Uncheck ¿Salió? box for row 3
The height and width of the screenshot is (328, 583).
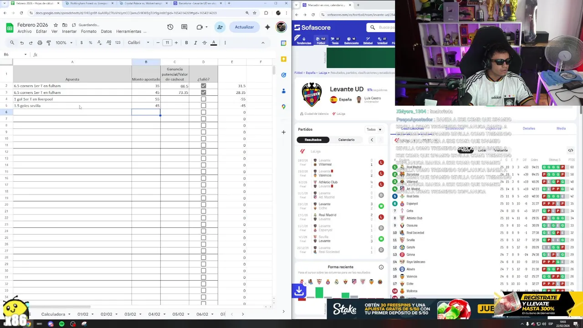coord(203,92)
